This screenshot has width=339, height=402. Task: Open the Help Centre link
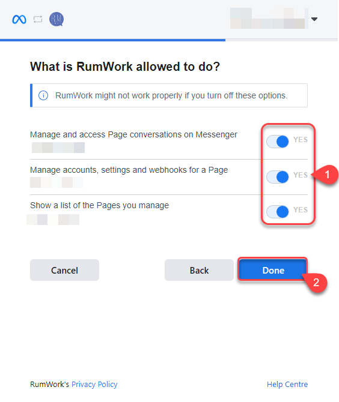[287, 385]
